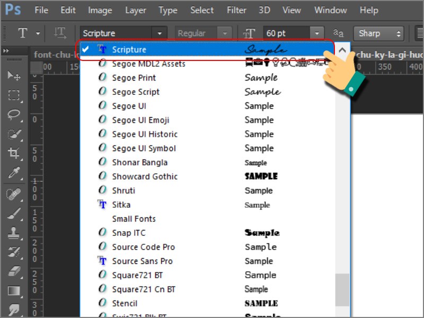This screenshot has height=318, width=424.
Task: Select the History Brush tool
Action: (14, 252)
